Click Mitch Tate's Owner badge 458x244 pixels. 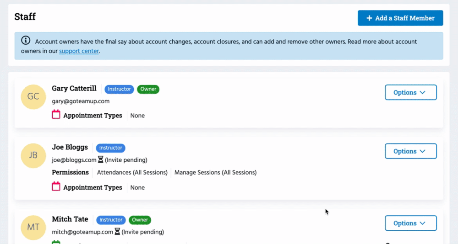(140, 220)
